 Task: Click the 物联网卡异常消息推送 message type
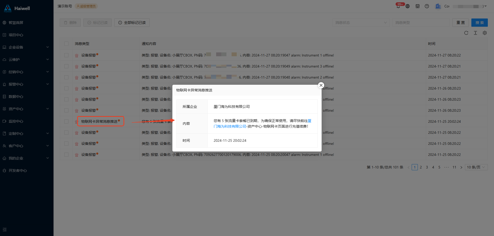point(99,121)
